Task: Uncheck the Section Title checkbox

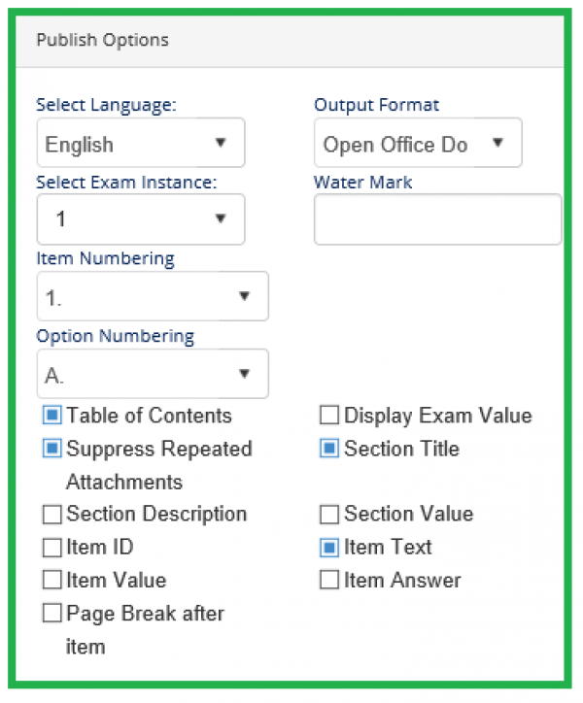Action: pyautogui.click(x=329, y=449)
